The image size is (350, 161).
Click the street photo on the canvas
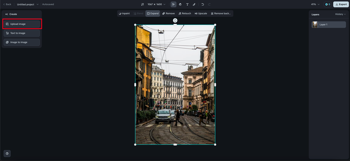pos(175,85)
